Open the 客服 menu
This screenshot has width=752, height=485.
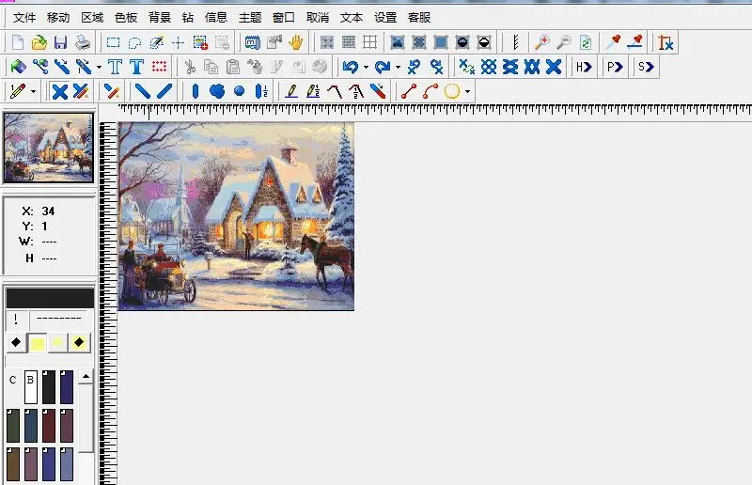click(418, 18)
